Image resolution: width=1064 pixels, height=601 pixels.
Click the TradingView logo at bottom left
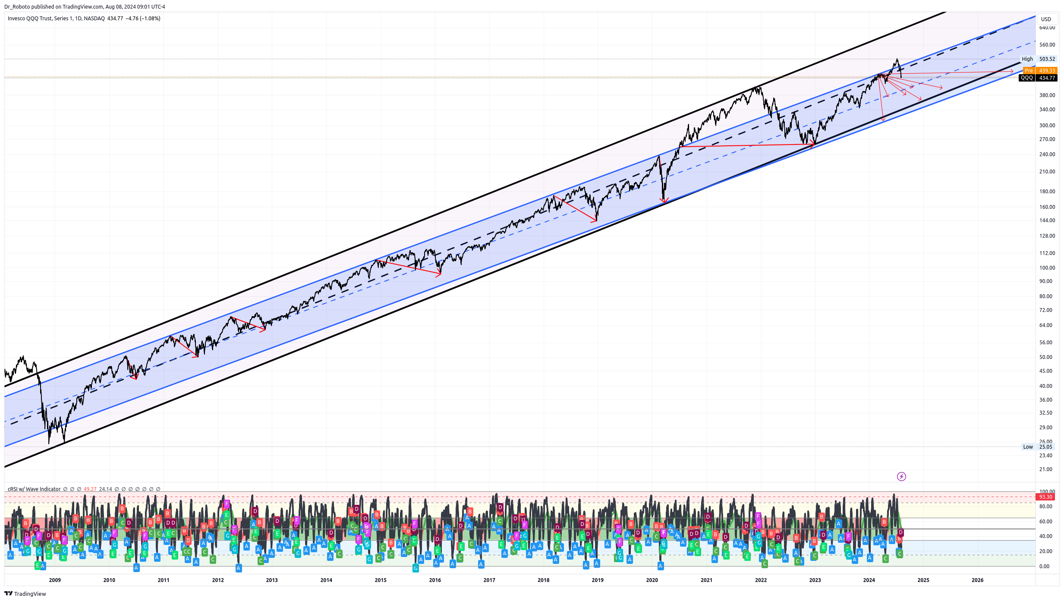(x=25, y=594)
